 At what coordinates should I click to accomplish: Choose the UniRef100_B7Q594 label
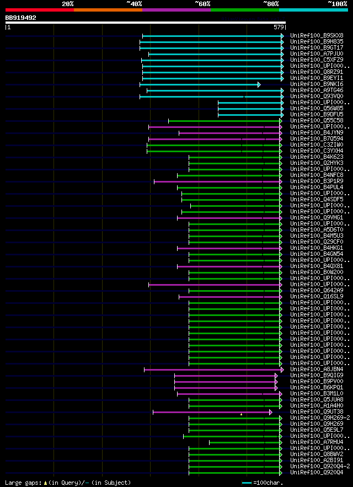[x=317, y=138]
